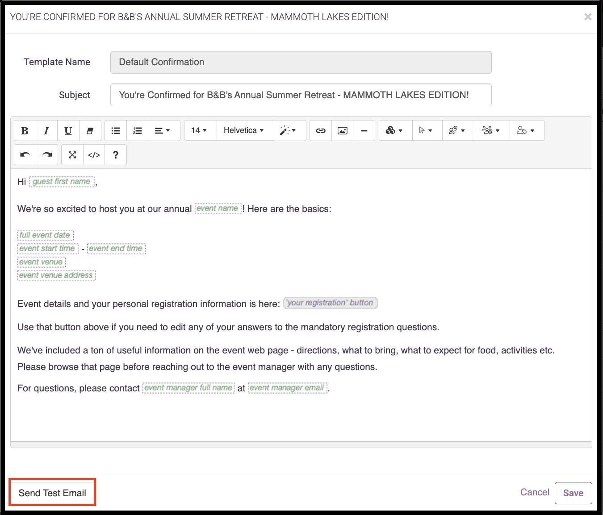Screen dimensions: 603x515
Task: Undo the last edit
Action: point(25,155)
